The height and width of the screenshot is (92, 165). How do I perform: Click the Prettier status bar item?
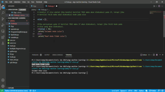152,91
